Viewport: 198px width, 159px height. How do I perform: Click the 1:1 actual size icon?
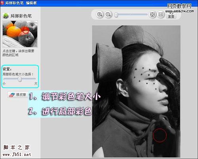point(160,14)
